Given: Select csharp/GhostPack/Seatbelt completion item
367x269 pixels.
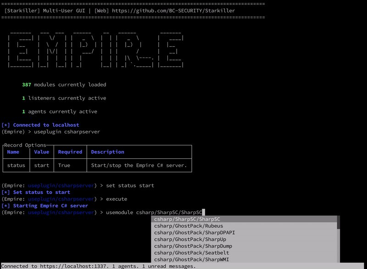Looking at the screenshot, I should [244, 253].
